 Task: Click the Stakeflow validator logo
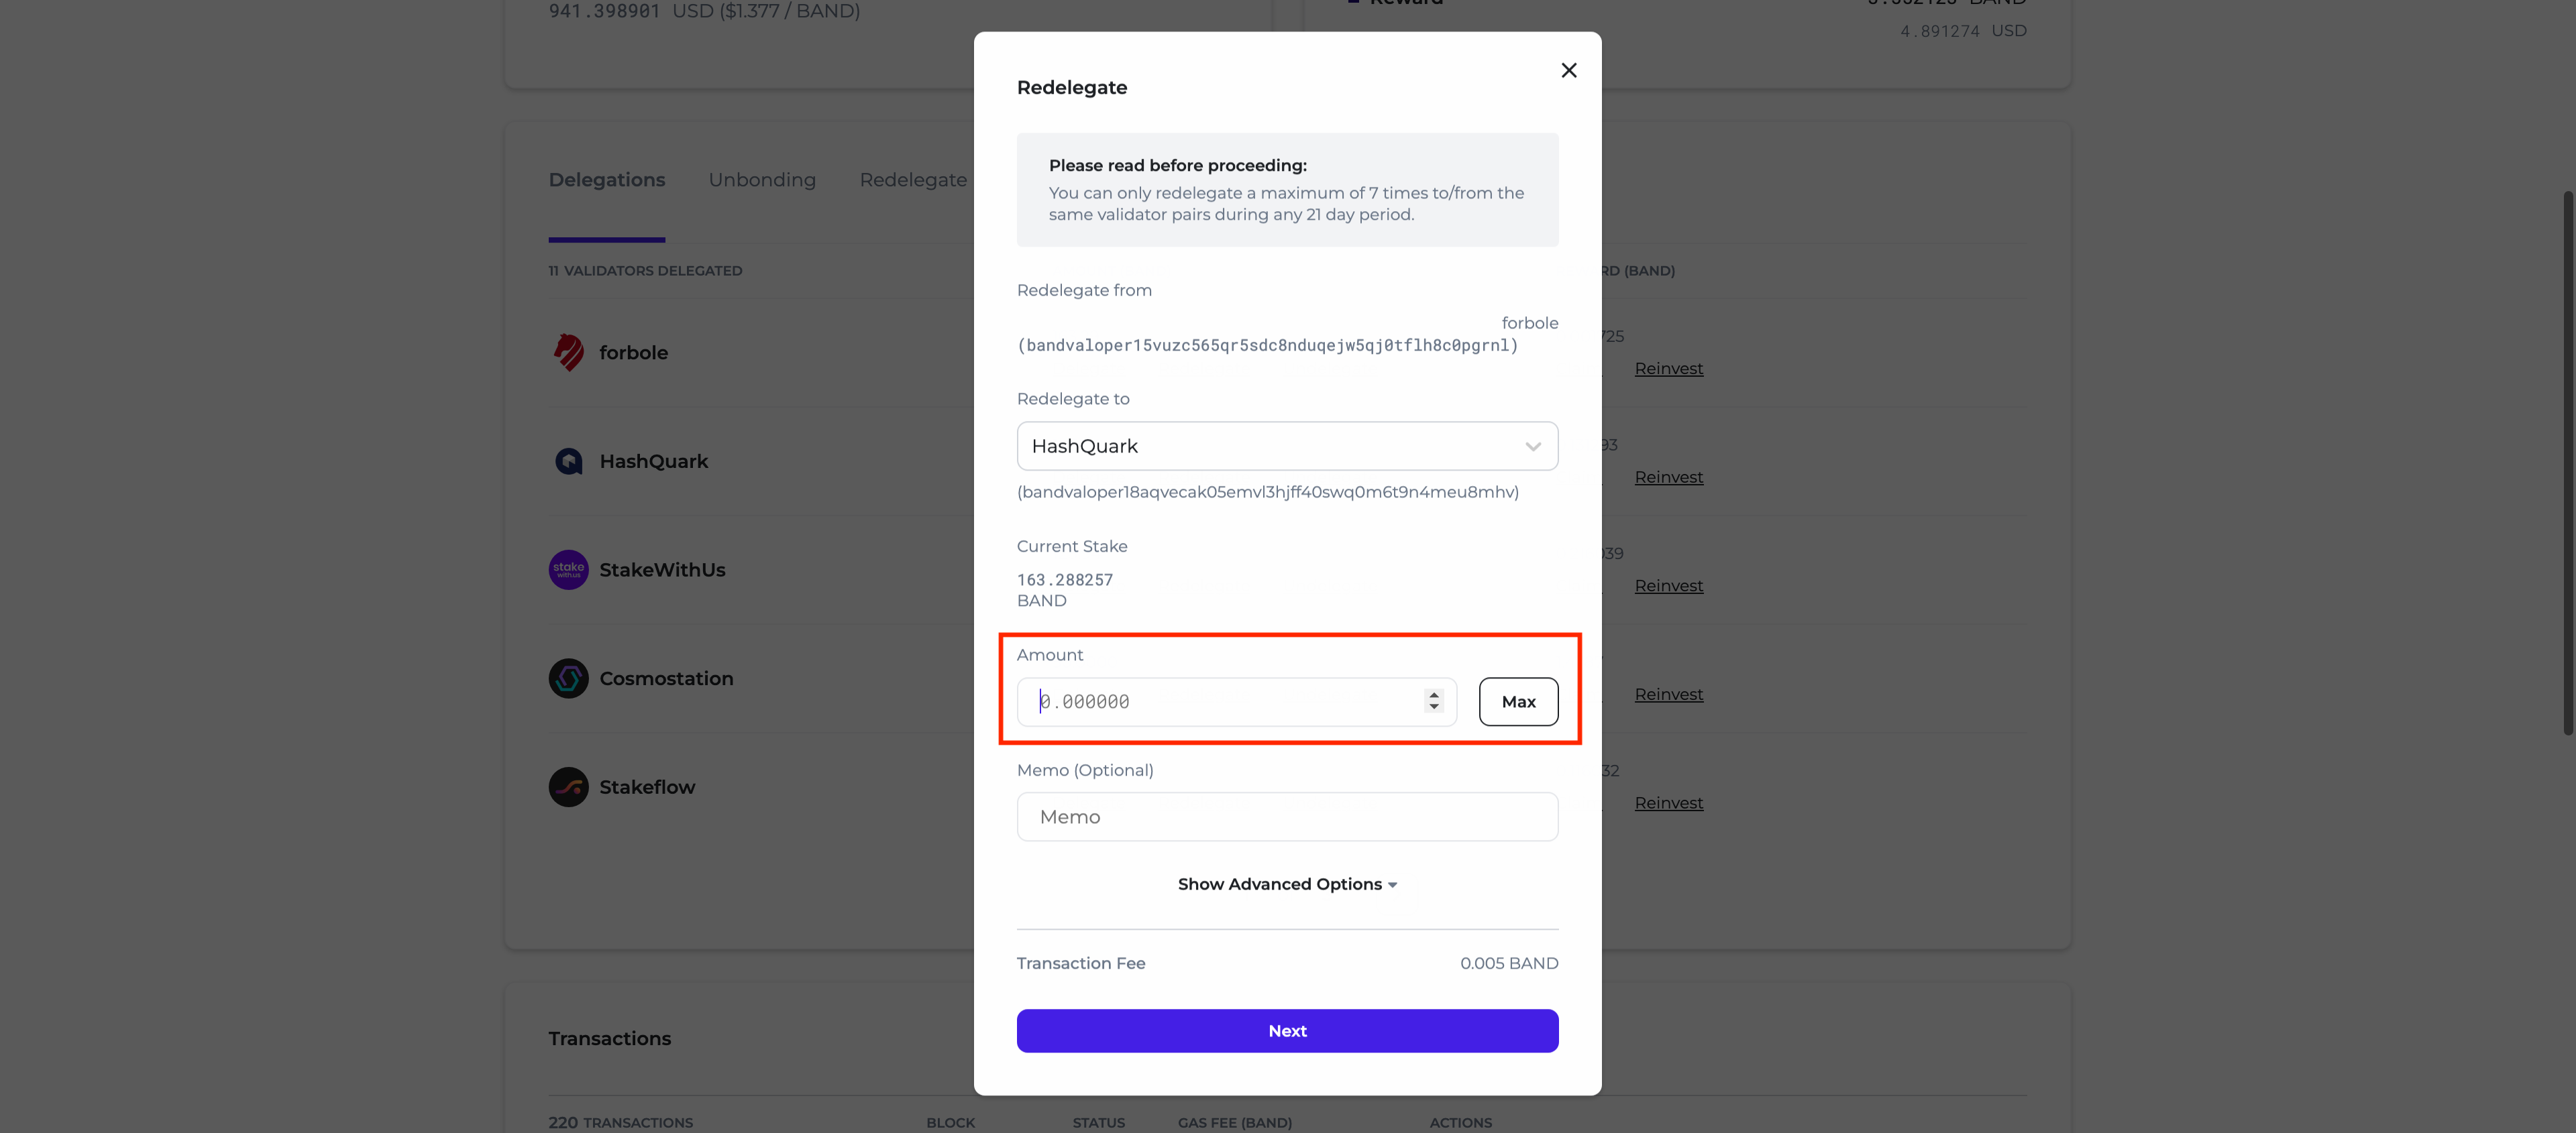(x=568, y=787)
